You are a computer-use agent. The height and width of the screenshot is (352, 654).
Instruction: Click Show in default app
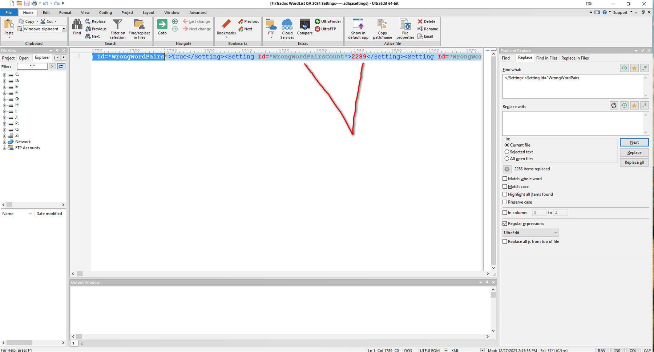click(358, 29)
